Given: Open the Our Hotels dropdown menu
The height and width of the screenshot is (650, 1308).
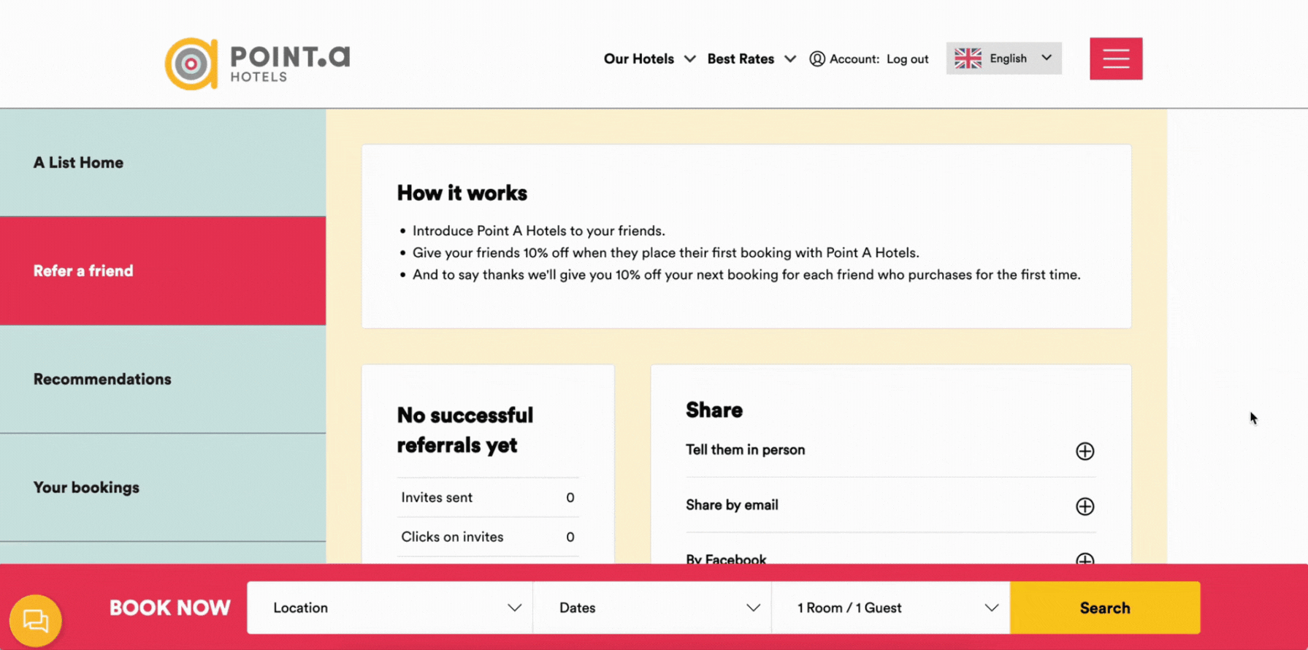Looking at the screenshot, I should 649,59.
